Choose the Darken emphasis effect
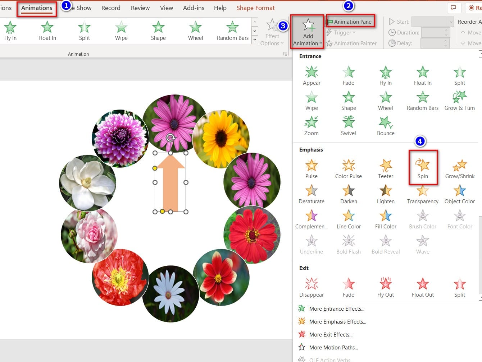The image size is (482, 362). point(349,193)
